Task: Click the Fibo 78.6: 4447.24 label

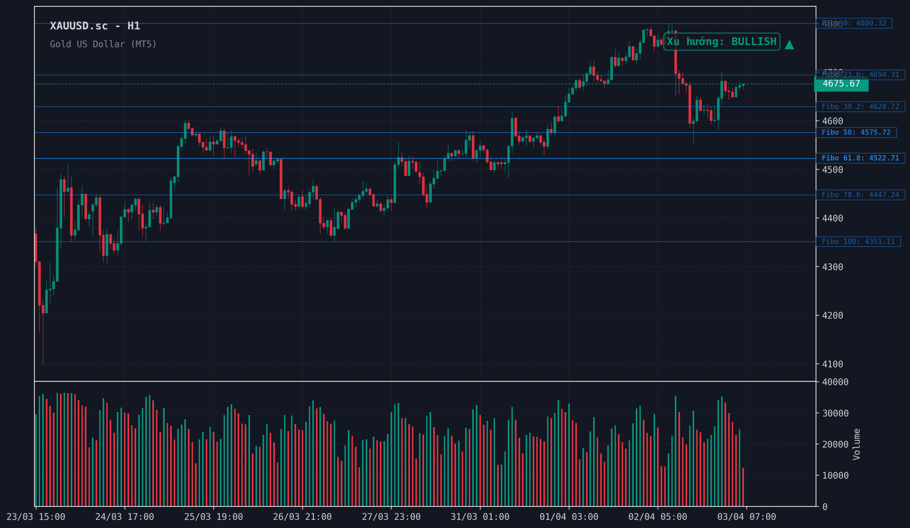Action: click(x=860, y=195)
